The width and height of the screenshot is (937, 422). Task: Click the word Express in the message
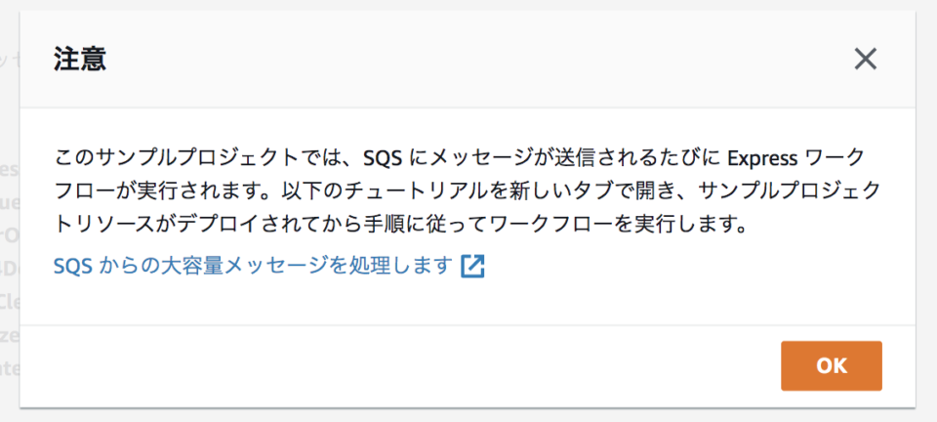coord(762,158)
